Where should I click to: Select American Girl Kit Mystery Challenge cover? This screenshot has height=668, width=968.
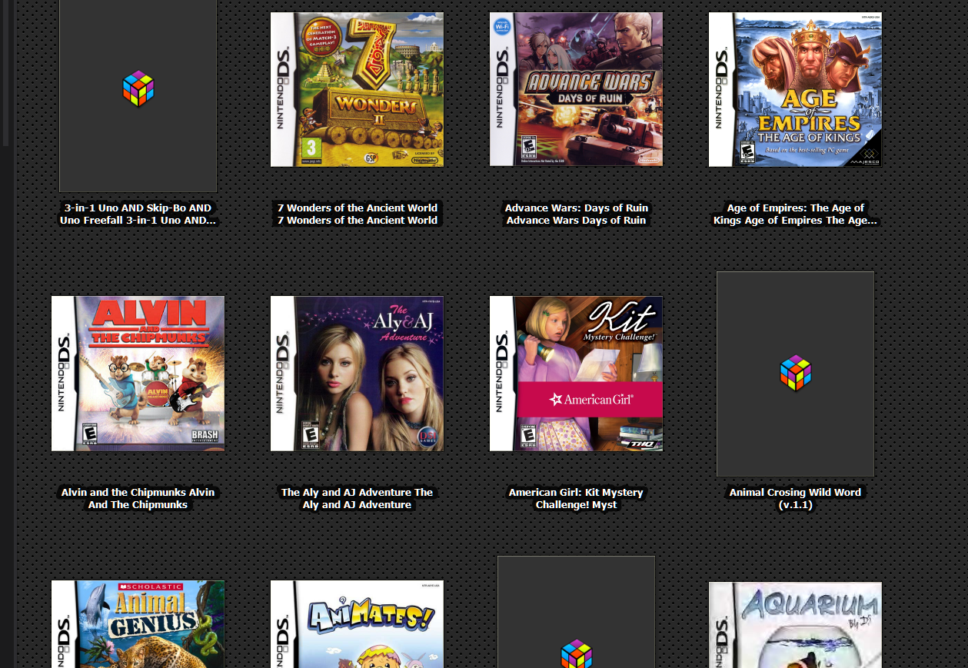(x=576, y=374)
